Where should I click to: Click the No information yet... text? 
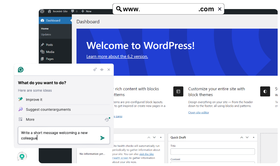click(92, 154)
